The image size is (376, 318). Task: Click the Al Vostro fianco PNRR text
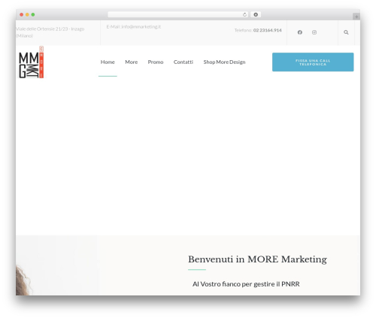coord(246,284)
